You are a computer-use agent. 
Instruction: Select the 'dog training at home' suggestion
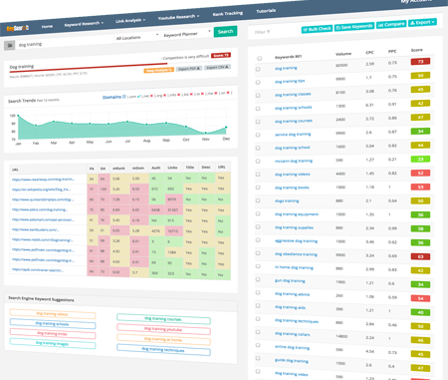163,340
